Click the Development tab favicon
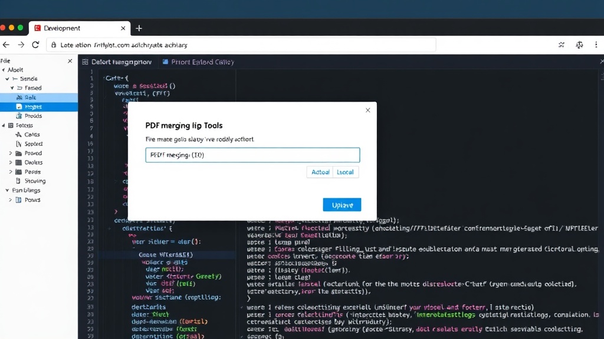 (x=37, y=28)
